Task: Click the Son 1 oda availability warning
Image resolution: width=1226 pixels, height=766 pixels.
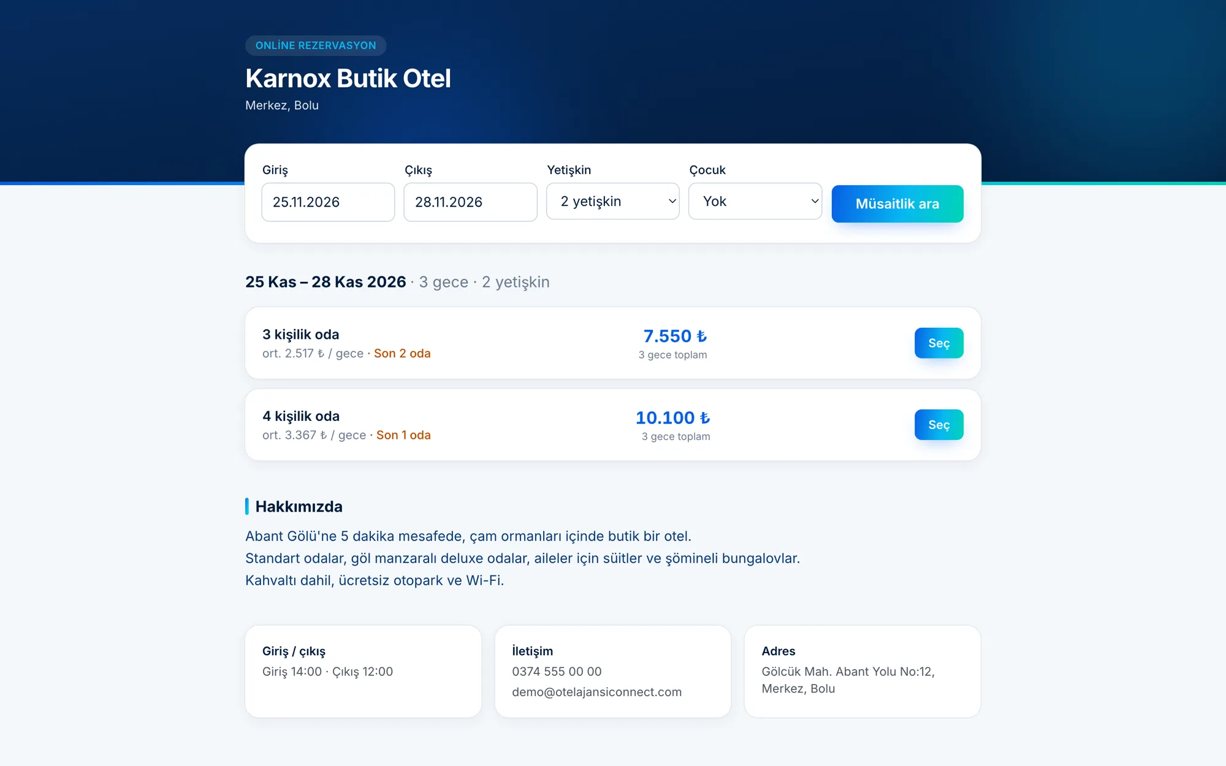Action: 403,435
